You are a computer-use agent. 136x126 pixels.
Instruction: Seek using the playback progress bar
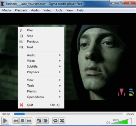pyautogui.click(x=68, y=114)
